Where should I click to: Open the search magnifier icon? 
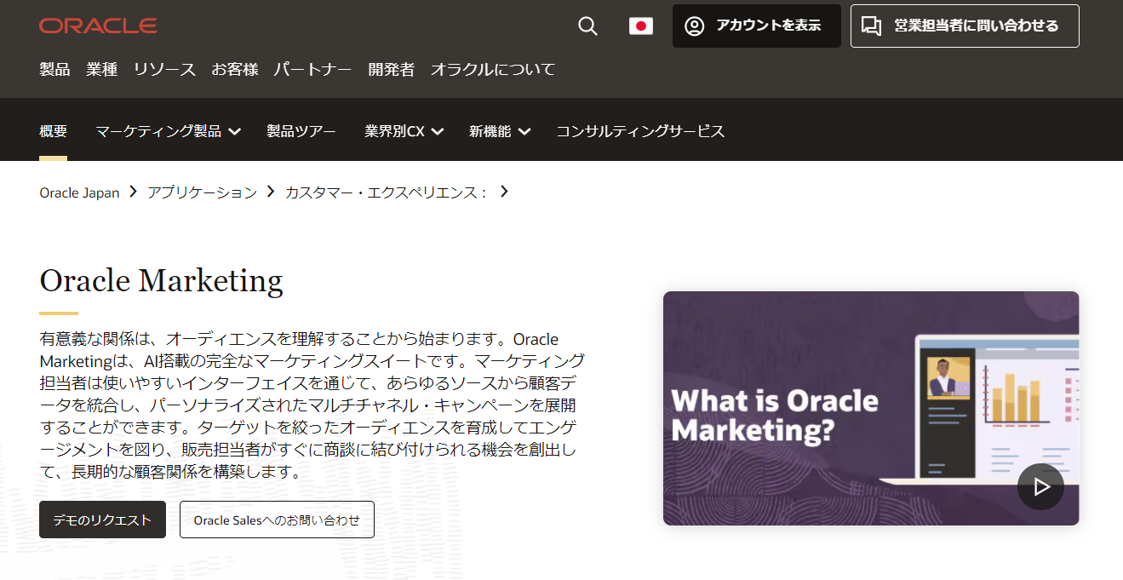(x=587, y=26)
